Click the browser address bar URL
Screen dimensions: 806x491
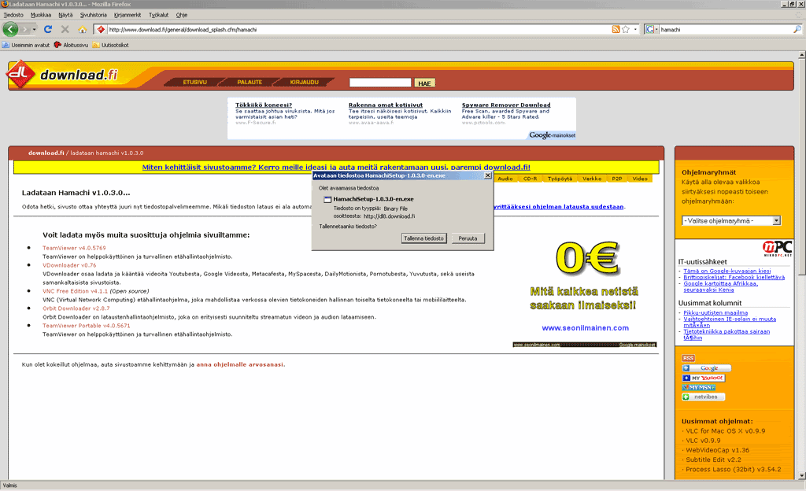coord(359,29)
